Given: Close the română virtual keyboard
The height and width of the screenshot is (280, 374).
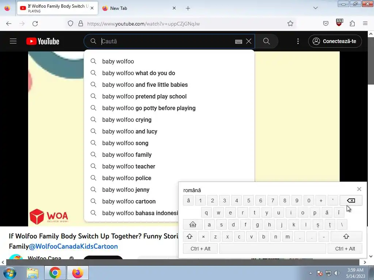Looking at the screenshot, I should point(359,189).
